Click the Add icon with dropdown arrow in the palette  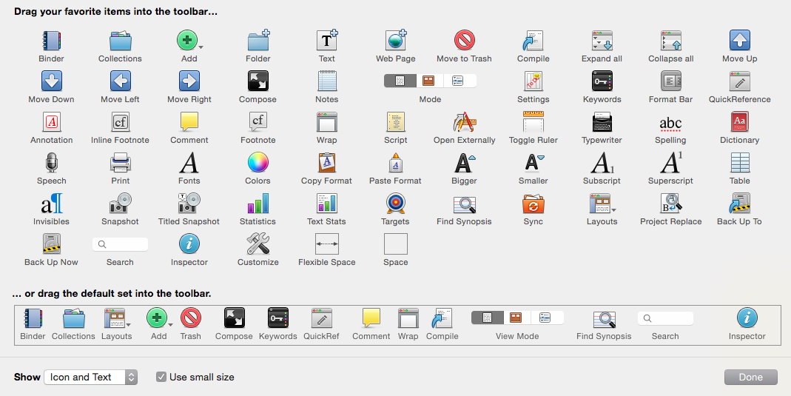pos(189,41)
